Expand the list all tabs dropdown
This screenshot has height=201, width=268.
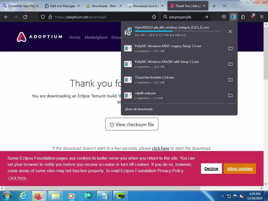225,6
